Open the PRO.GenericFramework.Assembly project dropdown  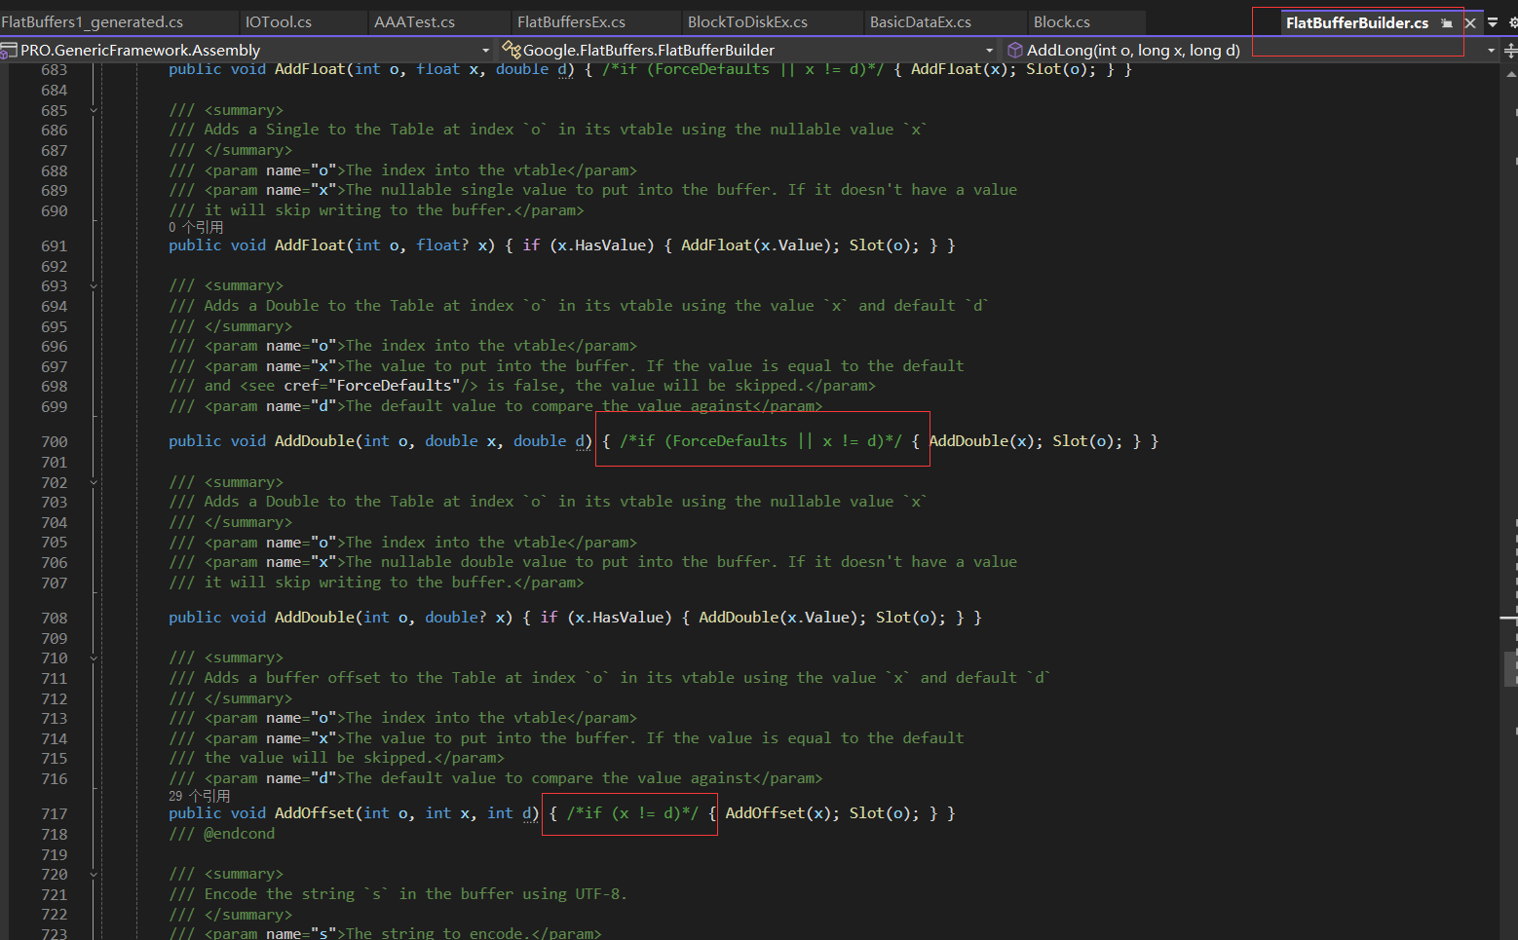(x=485, y=50)
